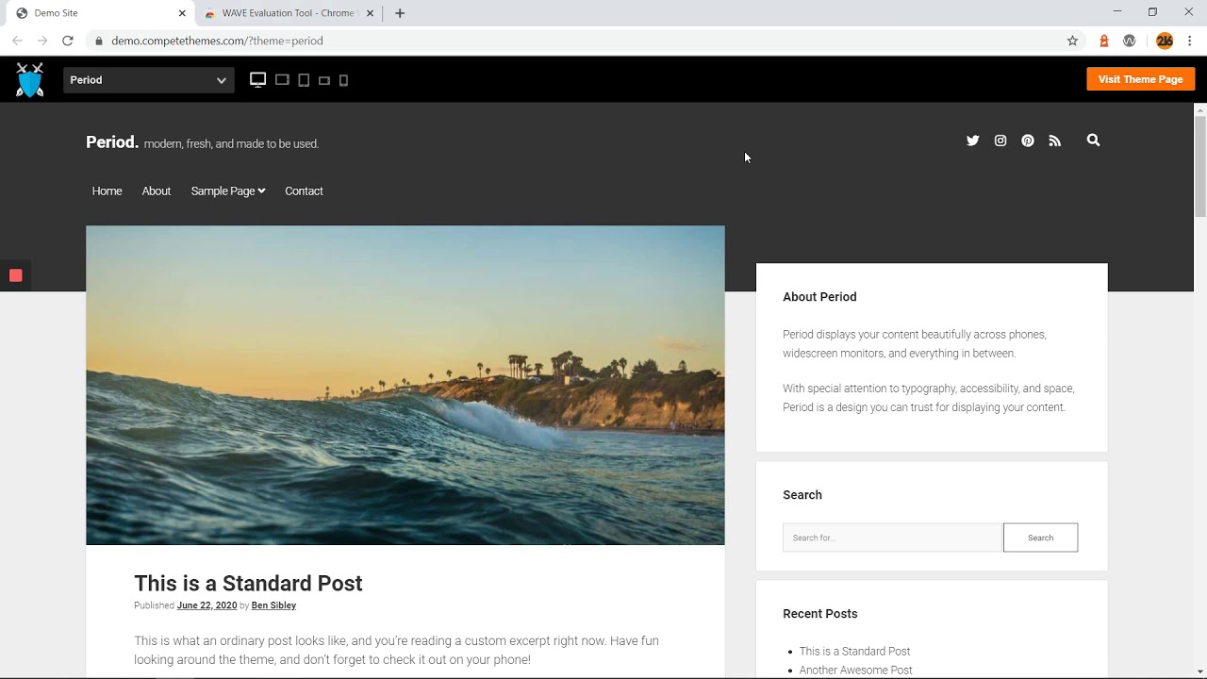This screenshot has height=679, width=1207.
Task: Go forward in browser history
Action: click(x=42, y=41)
